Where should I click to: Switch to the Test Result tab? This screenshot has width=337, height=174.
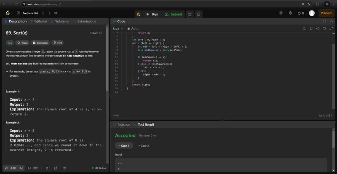point(144,125)
